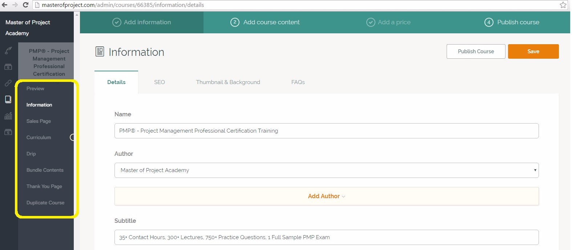The height and width of the screenshot is (250, 572).
Task: Open the FAQs tab
Action: point(298,82)
